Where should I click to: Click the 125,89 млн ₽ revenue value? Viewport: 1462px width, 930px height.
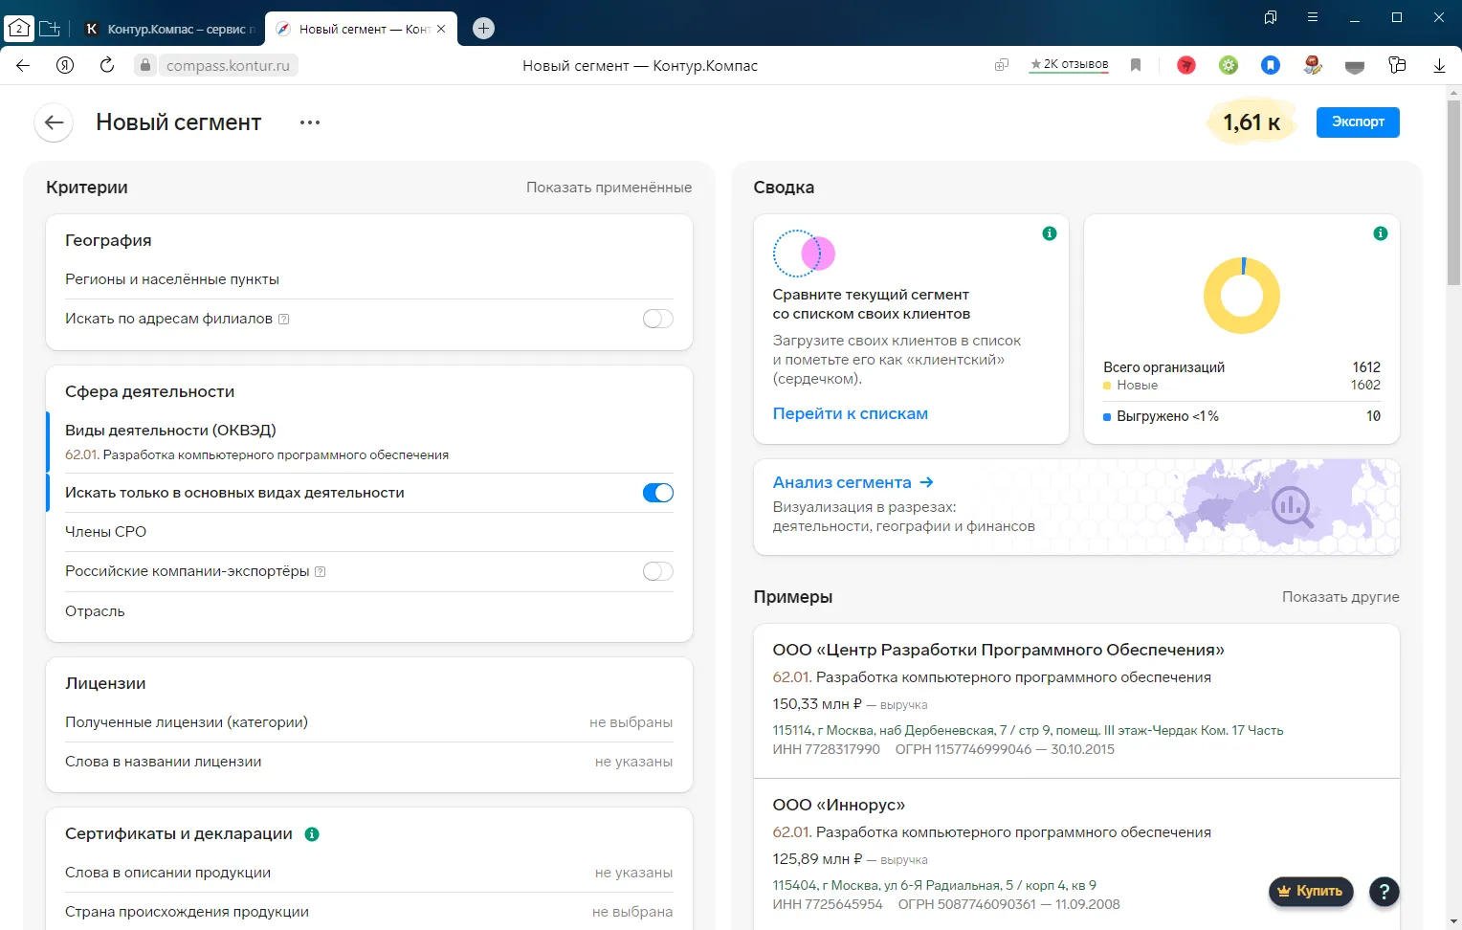coord(817,858)
